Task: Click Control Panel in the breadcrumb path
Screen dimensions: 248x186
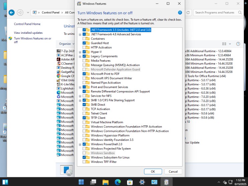Action: click(50, 12)
